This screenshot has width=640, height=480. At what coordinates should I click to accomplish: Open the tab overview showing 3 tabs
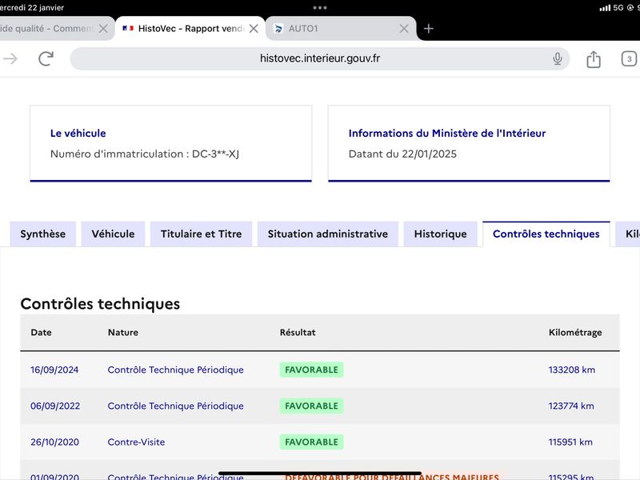click(x=629, y=58)
